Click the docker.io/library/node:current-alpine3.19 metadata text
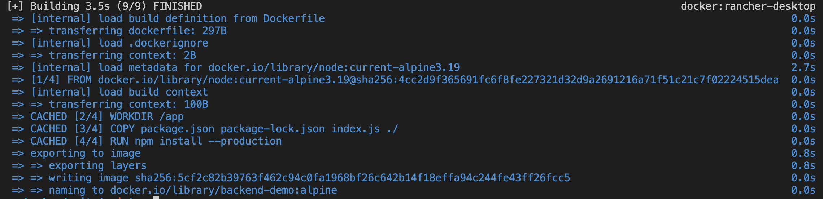The width and height of the screenshot is (823, 199). coord(334,67)
